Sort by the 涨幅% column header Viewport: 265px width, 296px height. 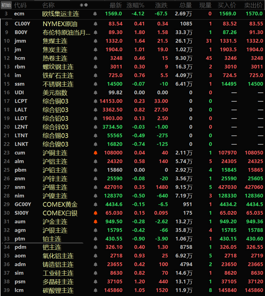click(x=135, y=5)
